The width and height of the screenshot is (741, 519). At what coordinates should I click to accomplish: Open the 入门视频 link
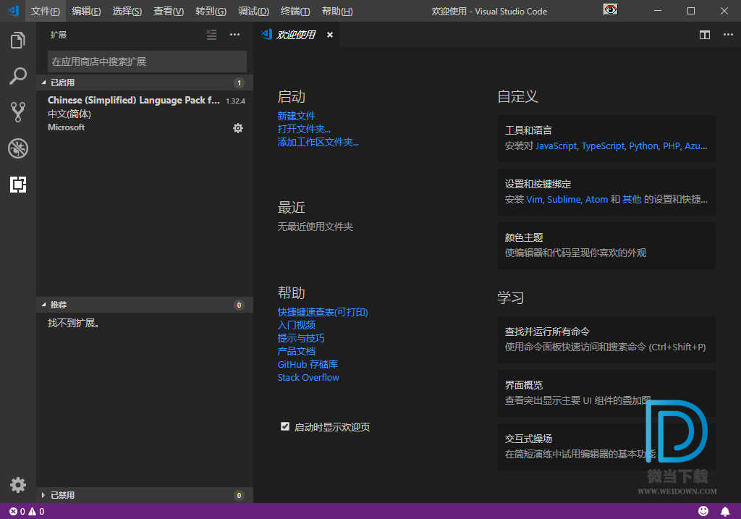tap(296, 325)
